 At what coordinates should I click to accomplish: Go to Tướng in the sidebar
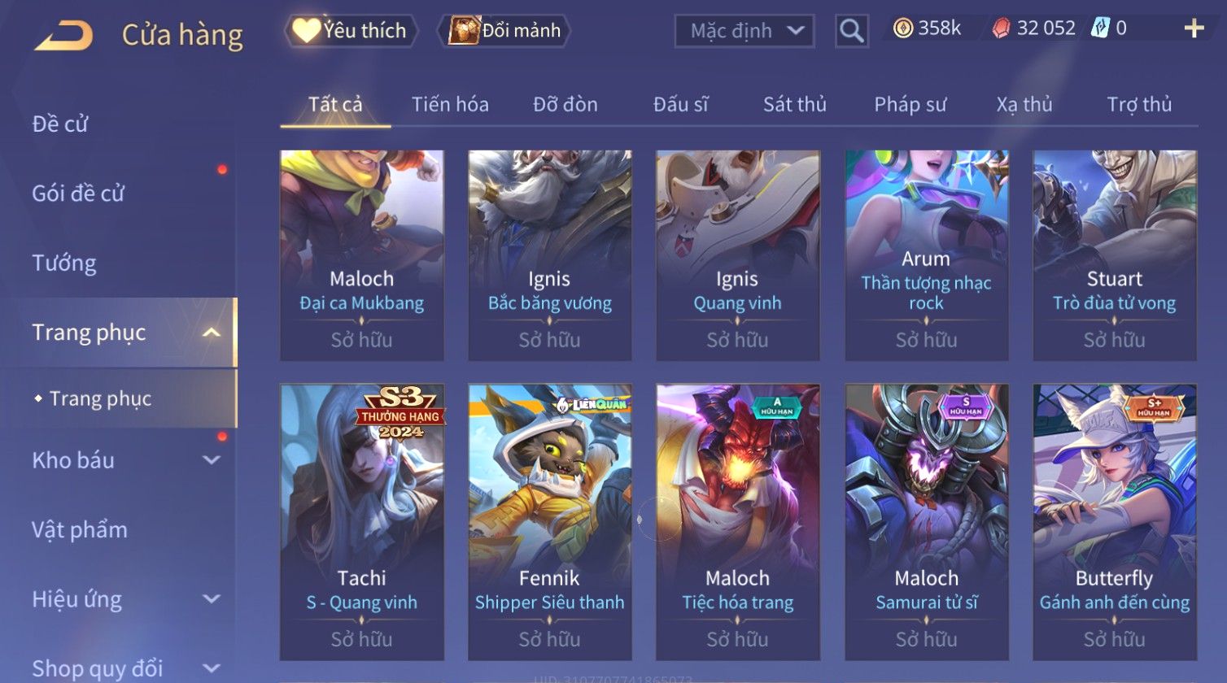[64, 263]
